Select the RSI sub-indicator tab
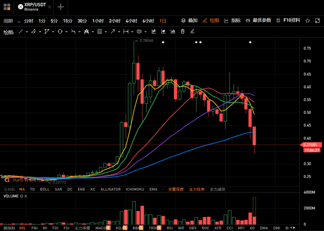The width and height of the screenshot is (324, 231). pos(170,228)
